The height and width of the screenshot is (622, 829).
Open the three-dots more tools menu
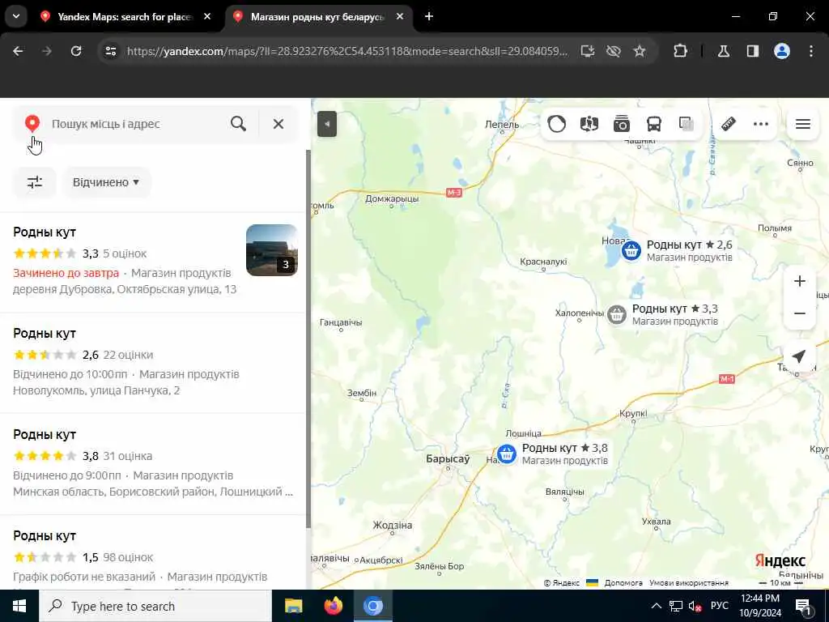761,124
